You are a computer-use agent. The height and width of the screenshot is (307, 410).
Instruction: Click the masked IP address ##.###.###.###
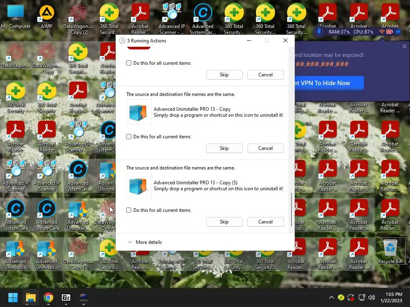322,64
